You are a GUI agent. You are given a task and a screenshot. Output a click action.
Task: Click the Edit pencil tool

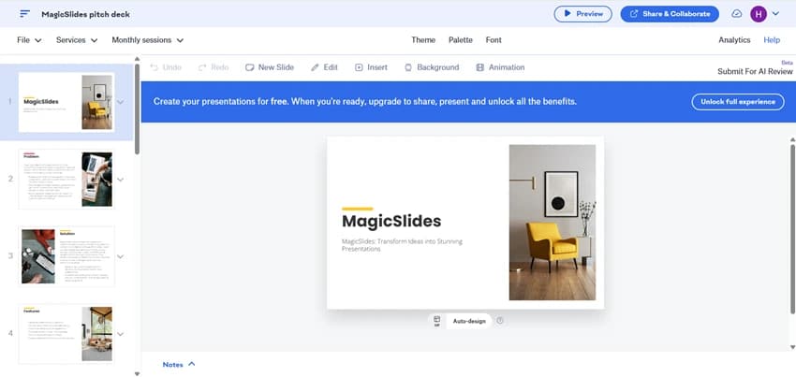[324, 67]
